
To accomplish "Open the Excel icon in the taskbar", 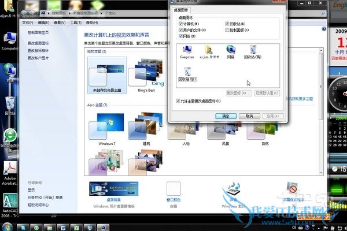I will 76,228.
